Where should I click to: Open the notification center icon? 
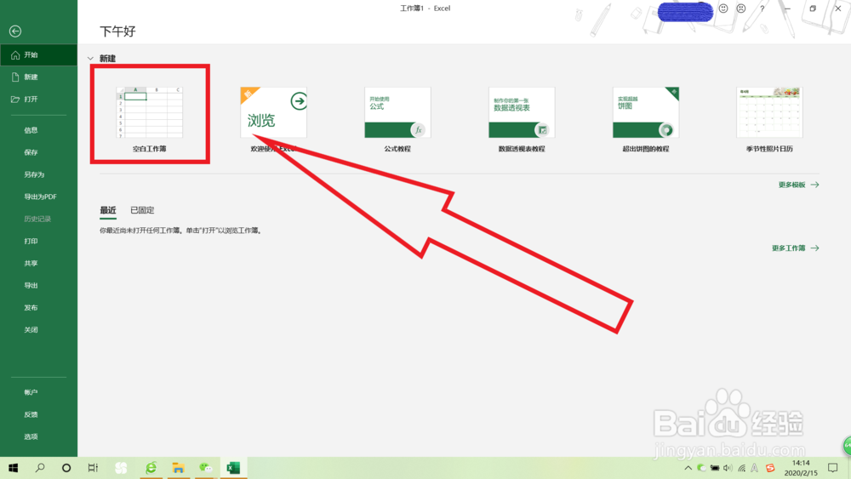pyautogui.click(x=833, y=468)
